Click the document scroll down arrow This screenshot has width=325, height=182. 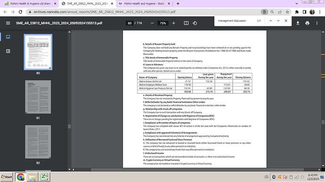[x=323, y=166]
